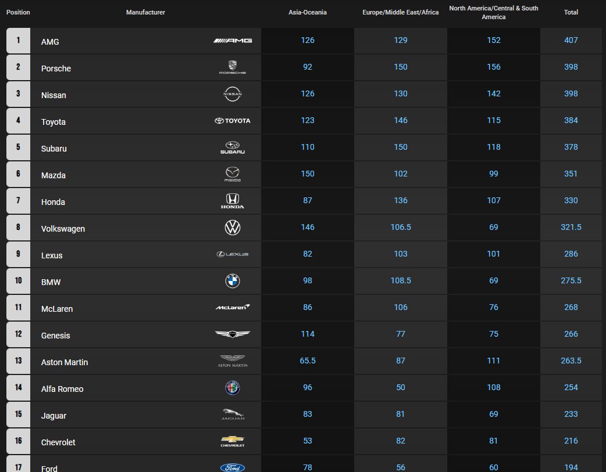Click the Manufacturer column header
Screen dimensions: 606x472
145,12
